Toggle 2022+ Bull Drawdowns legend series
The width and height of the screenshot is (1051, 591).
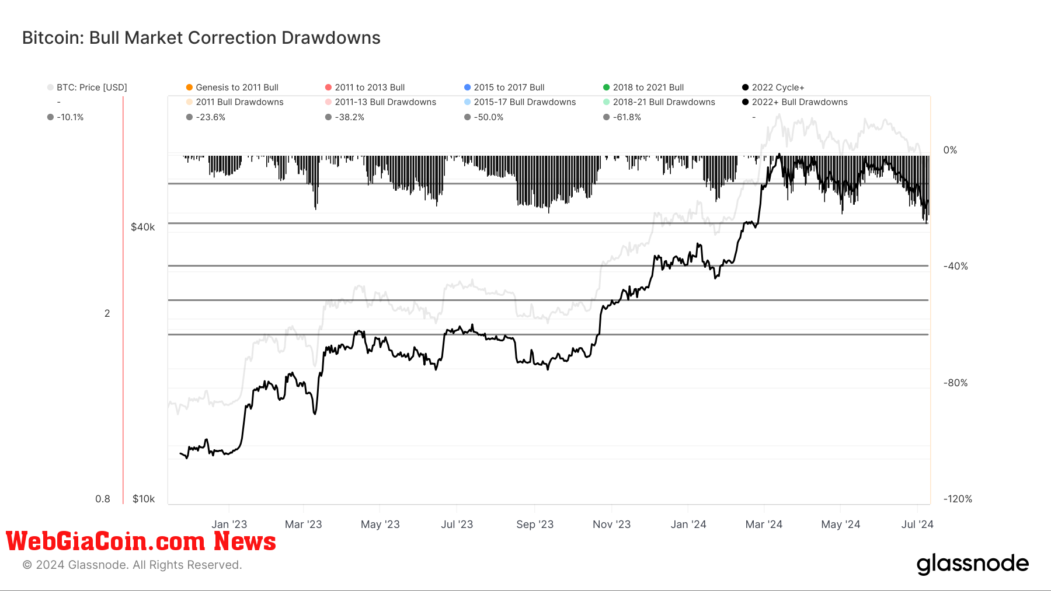pos(795,102)
